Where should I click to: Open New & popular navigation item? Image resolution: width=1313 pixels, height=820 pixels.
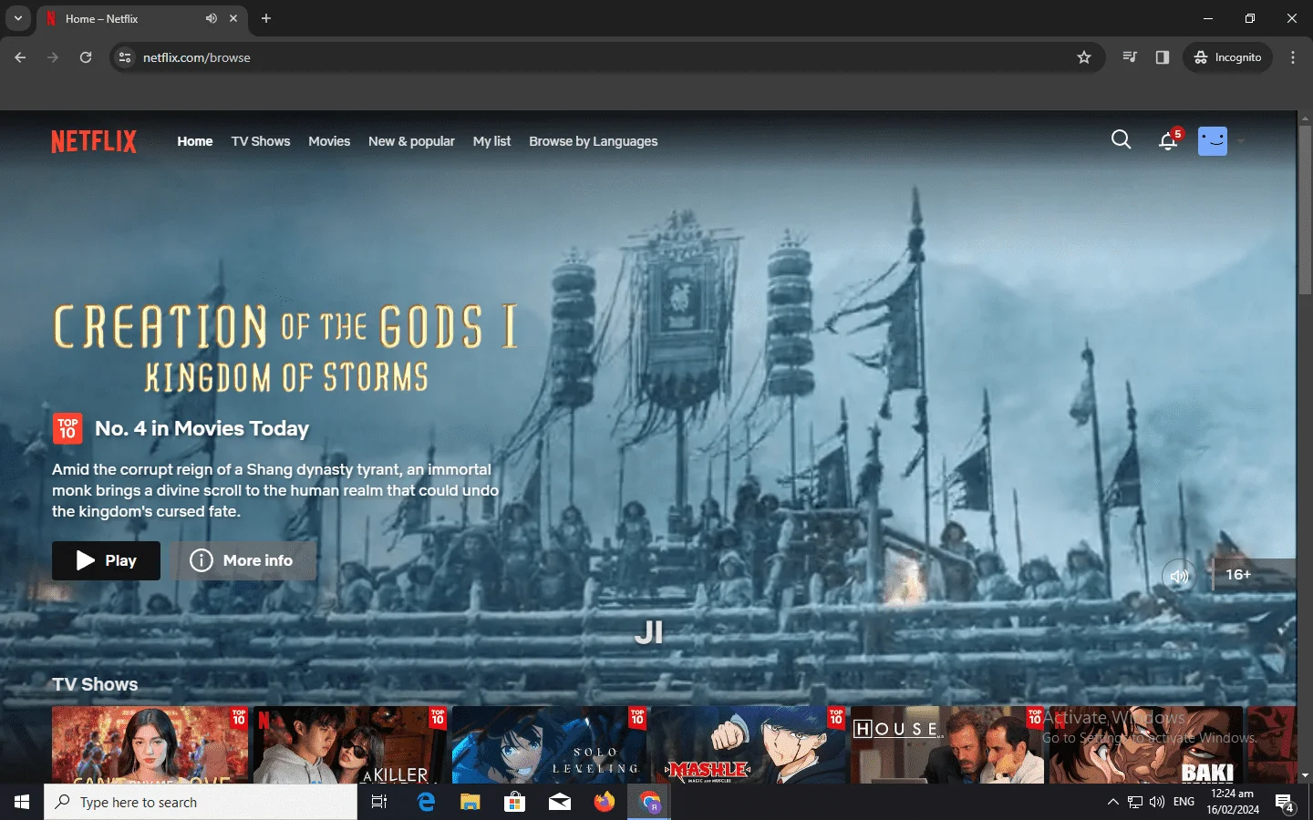[x=411, y=141]
